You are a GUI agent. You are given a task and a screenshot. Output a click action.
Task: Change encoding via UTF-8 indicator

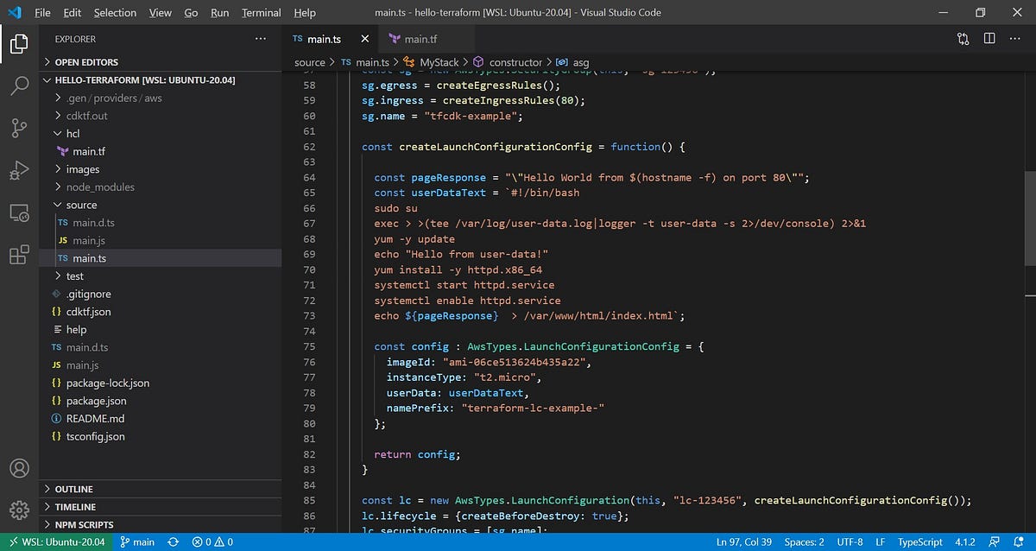coord(850,541)
